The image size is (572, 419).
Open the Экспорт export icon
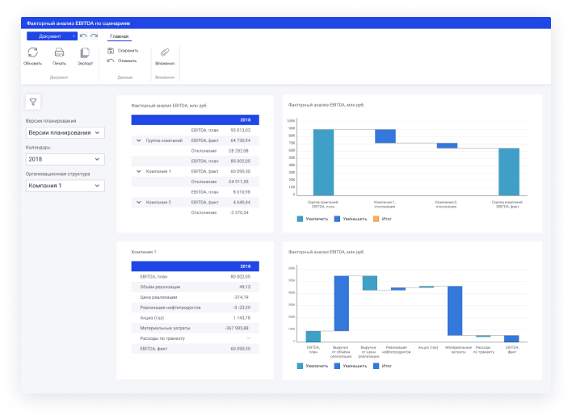(x=85, y=52)
